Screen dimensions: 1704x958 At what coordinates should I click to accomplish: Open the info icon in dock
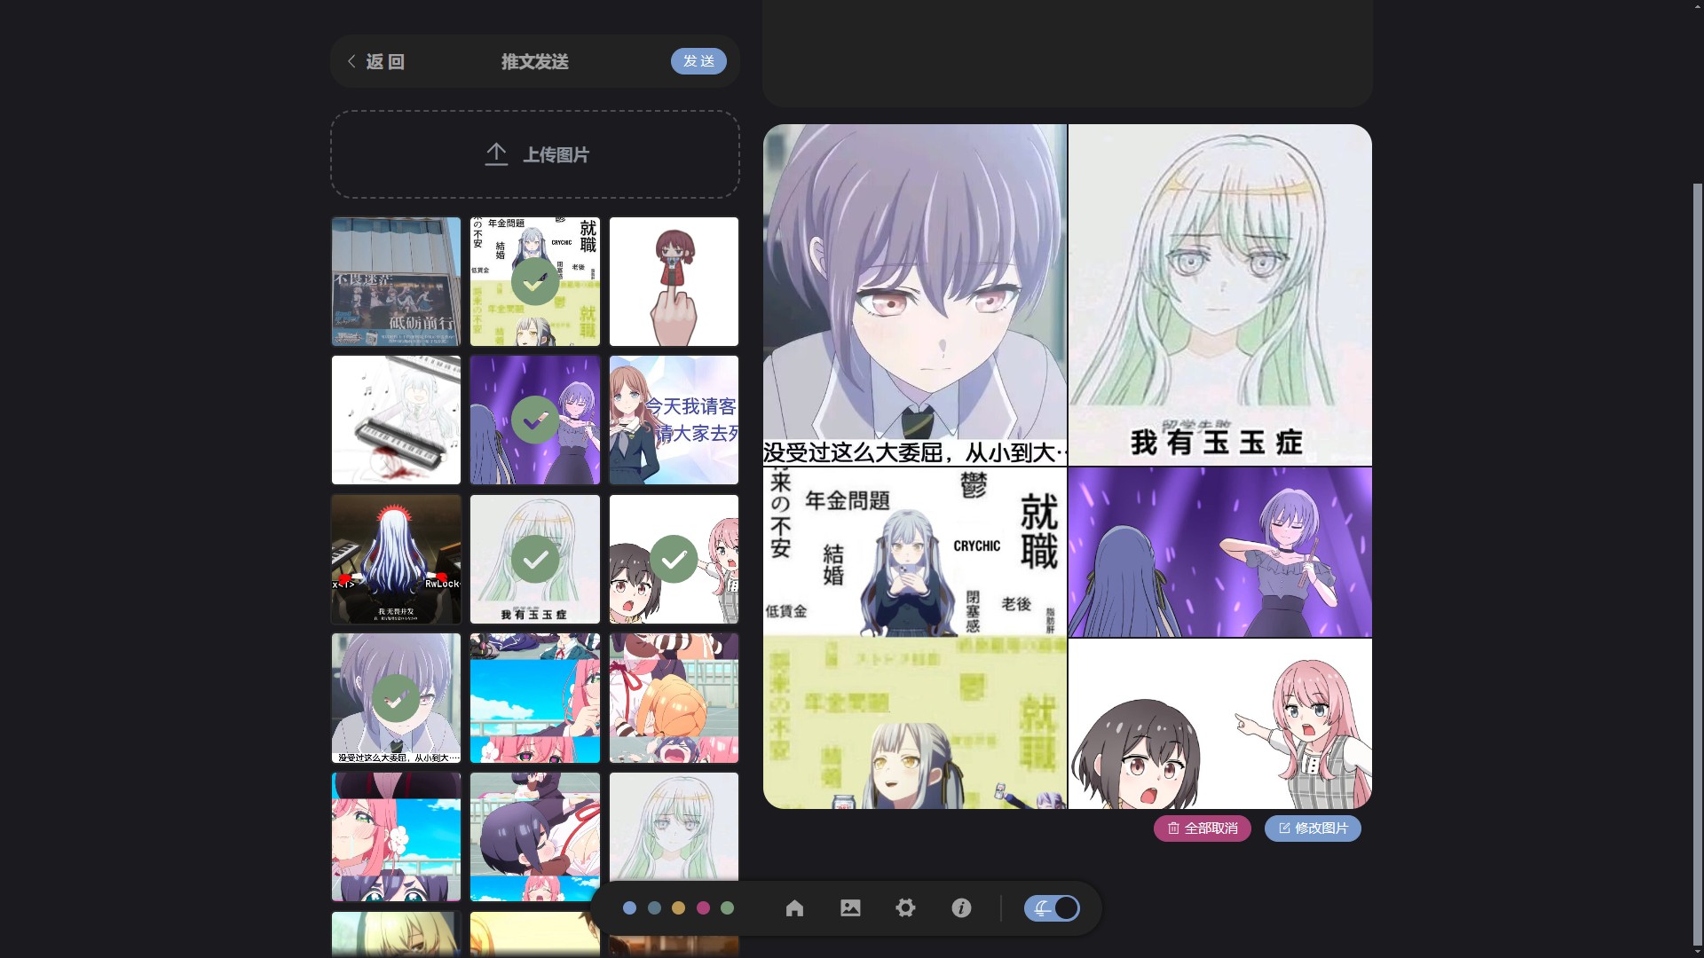(961, 907)
